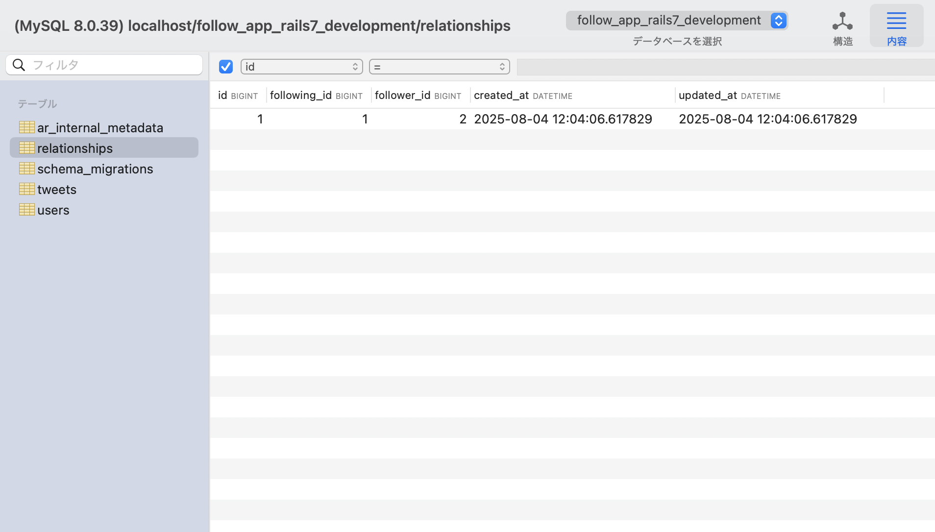This screenshot has width=935, height=532.
Task: Click the データベースを選択 label
Action: coord(677,41)
